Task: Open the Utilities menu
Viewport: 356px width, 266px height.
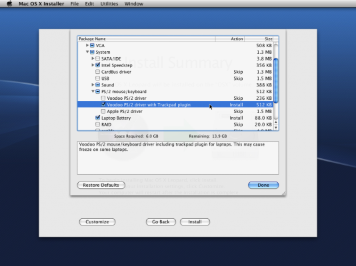Action: coord(109,4)
